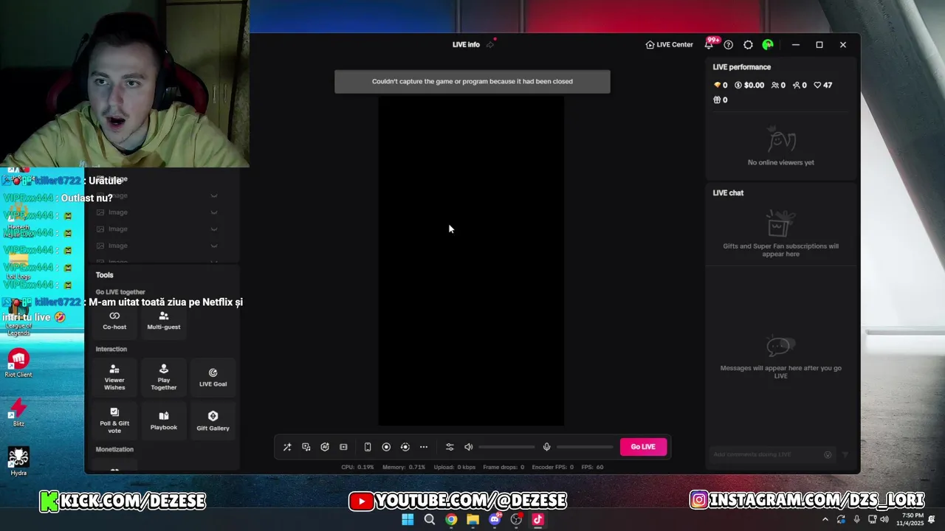The image size is (945, 531).
Task: Click the LIVE performance panel heading
Action: pyautogui.click(x=742, y=67)
